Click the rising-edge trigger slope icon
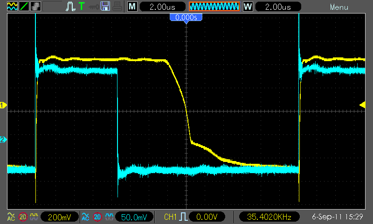Image resolution: width=373 pixels, height=224 pixels. coord(183,217)
